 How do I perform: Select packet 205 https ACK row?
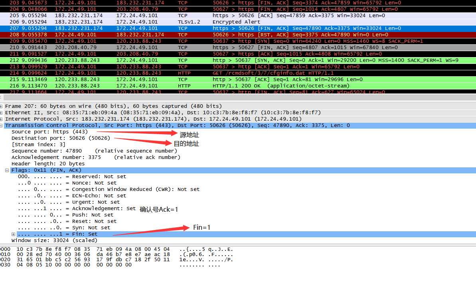238,16
